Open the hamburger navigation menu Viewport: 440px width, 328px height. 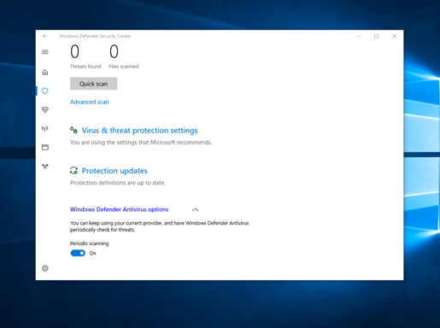[x=45, y=52]
